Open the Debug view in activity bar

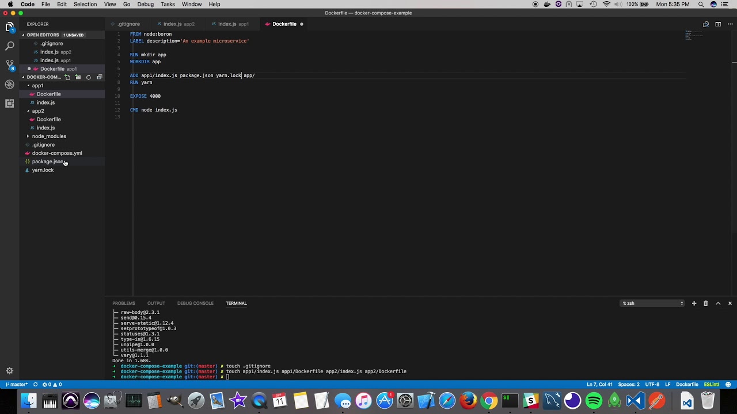9,84
